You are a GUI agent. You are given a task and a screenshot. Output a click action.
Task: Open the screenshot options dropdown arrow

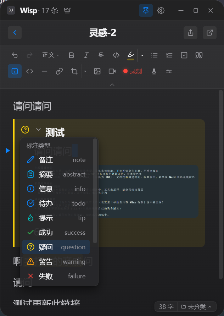tap(85, 71)
